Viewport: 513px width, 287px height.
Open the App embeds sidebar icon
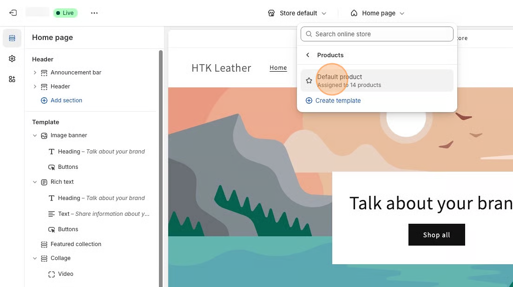click(x=12, y=79)
